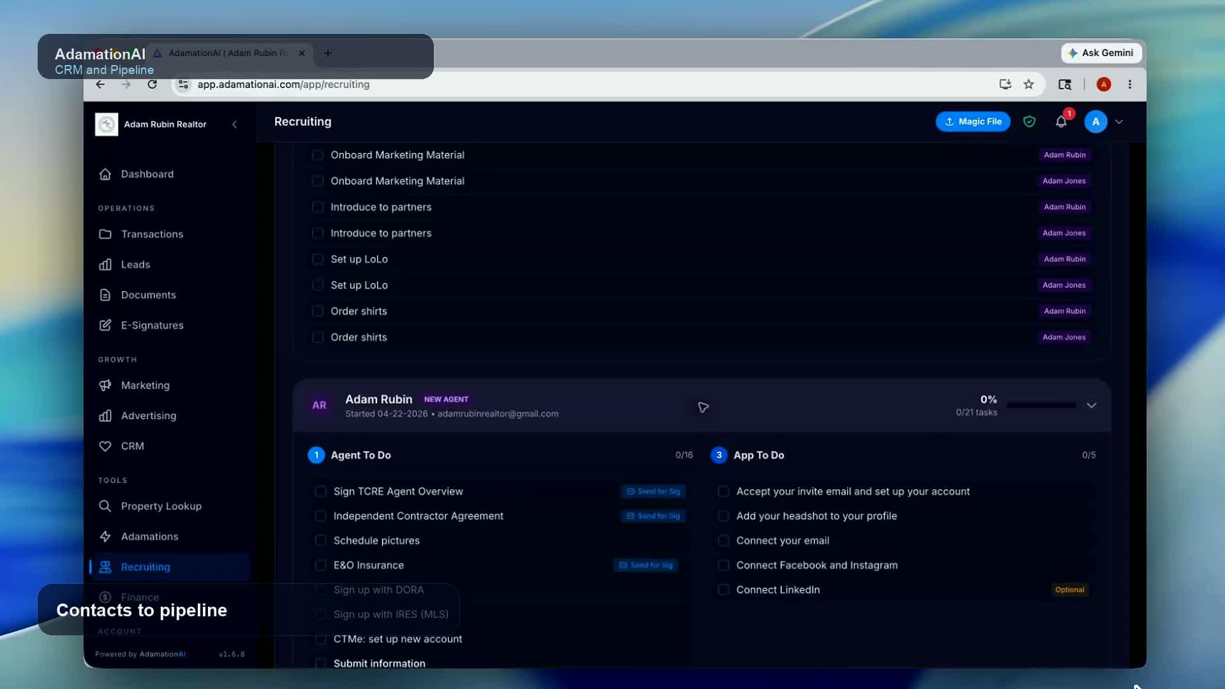Open the tab search icon in toolbar
1225x689 pixels.
tap(1064, 84)
